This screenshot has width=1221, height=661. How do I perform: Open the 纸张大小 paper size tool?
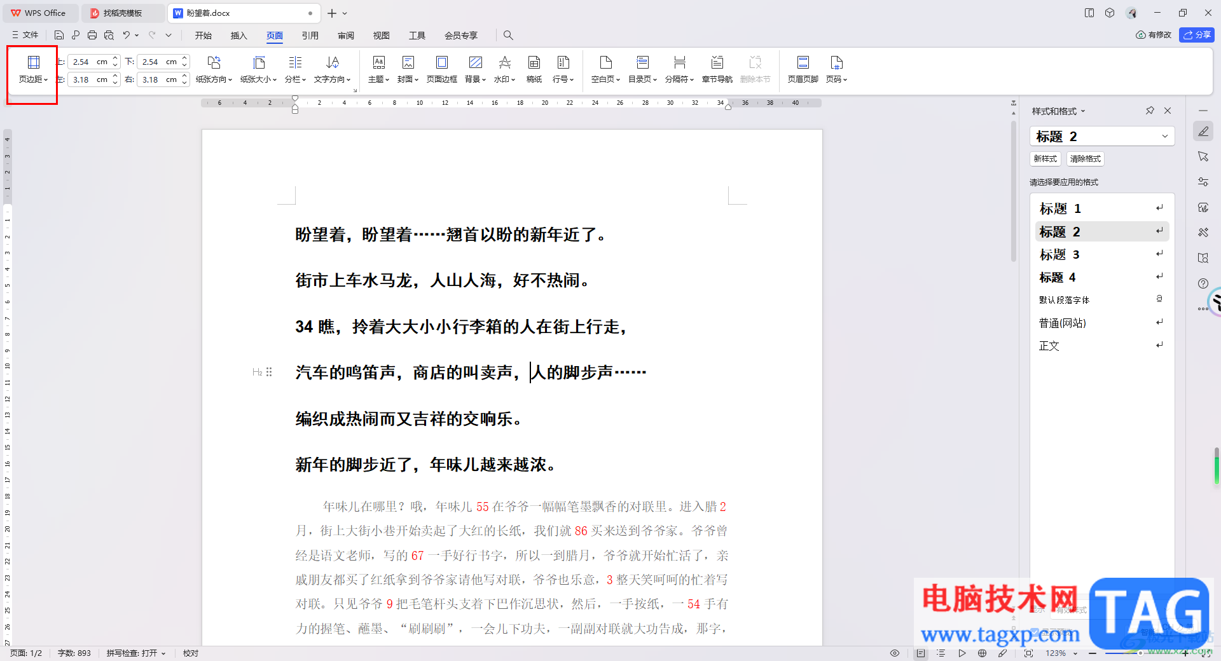pyautogui.click(x=258, y=70)
